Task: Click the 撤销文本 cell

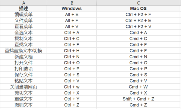Action: pos(24,105)
